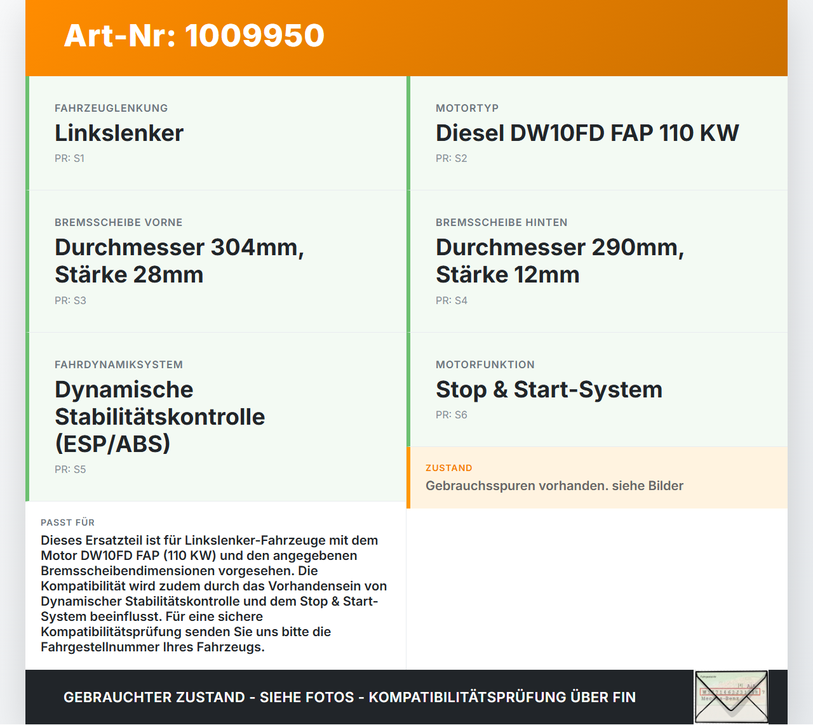Screen dimensions: 813x725
Task: Click the Stop & Start-System value
Action: point(549,389)
